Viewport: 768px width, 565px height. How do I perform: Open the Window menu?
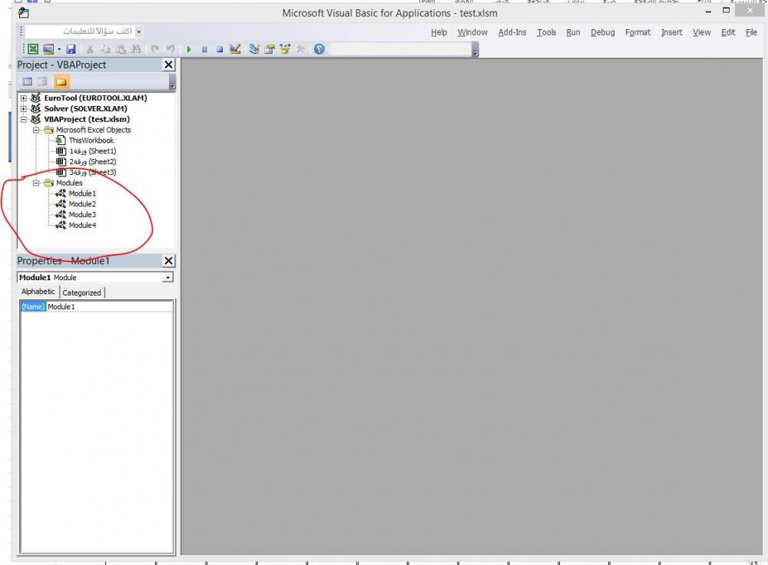click(x=472, y=32)
